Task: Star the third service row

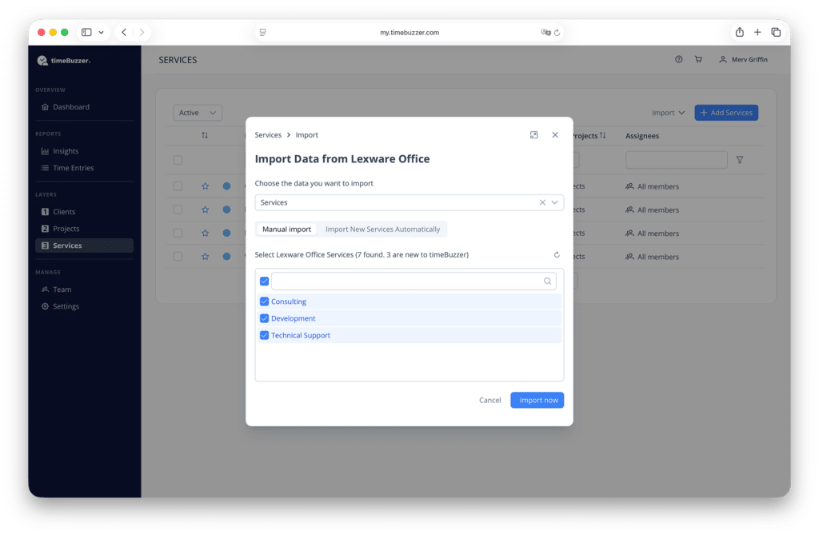Action: 206,233
